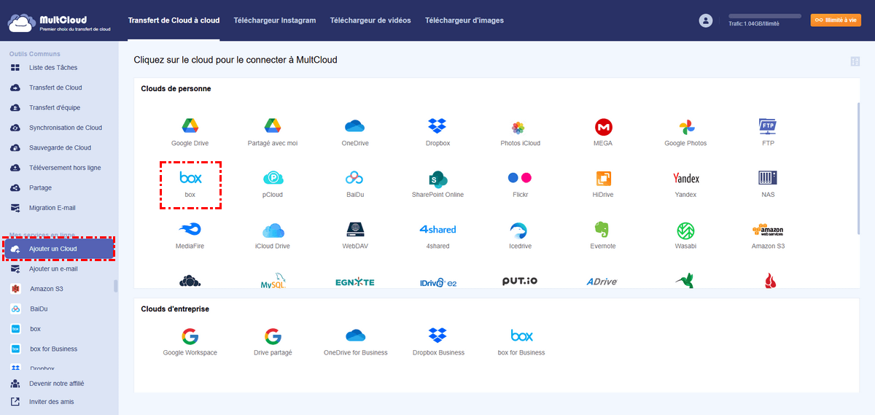This screenshot has width=875, height=415.
Task: Click the 'Illimité à vie' upgrade button
Action: [x=835, y=20]
